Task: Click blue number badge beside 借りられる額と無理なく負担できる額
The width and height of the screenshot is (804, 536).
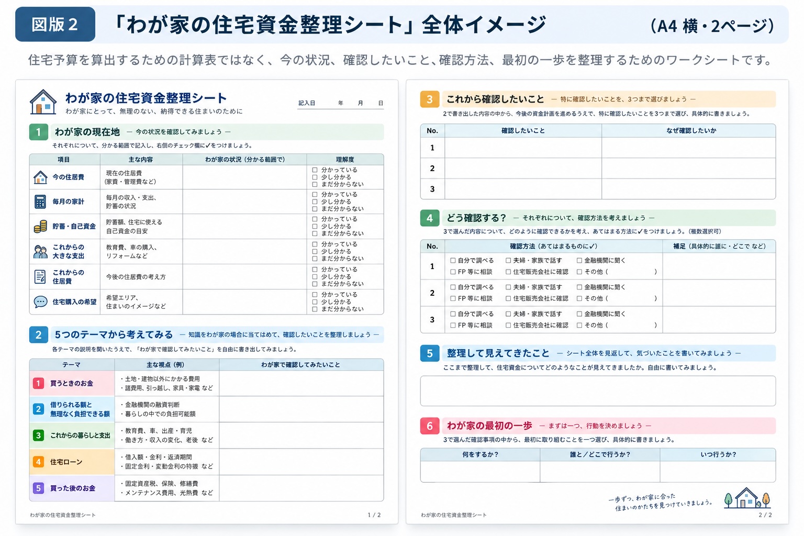Action: pos(38,409)
